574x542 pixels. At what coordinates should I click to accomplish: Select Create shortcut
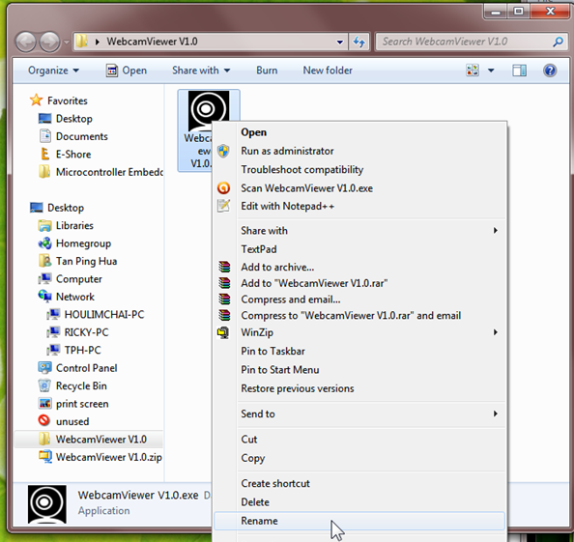359,483
